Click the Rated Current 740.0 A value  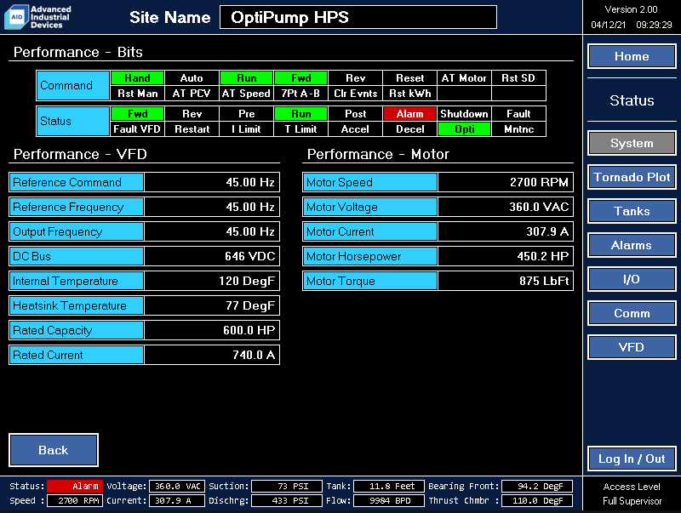tap(212, 355)
